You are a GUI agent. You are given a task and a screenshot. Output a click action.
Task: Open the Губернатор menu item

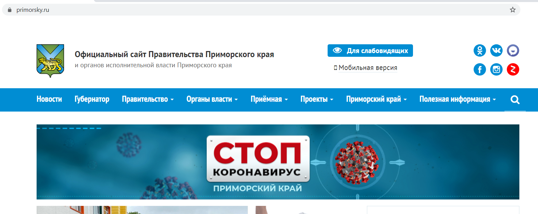(x=92, y=99)
